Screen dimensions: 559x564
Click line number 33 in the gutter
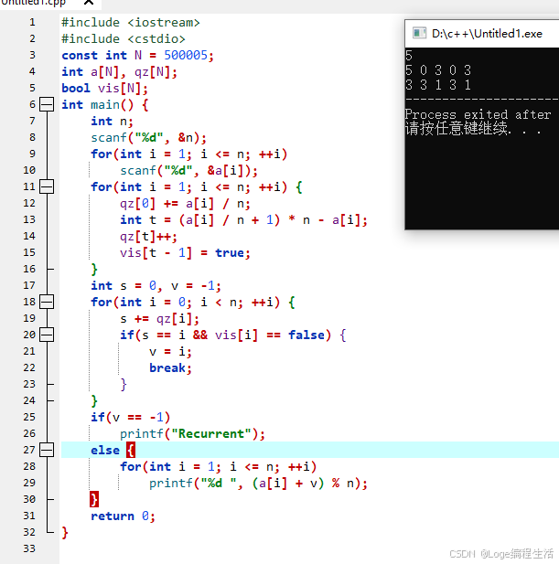[29, 548]
